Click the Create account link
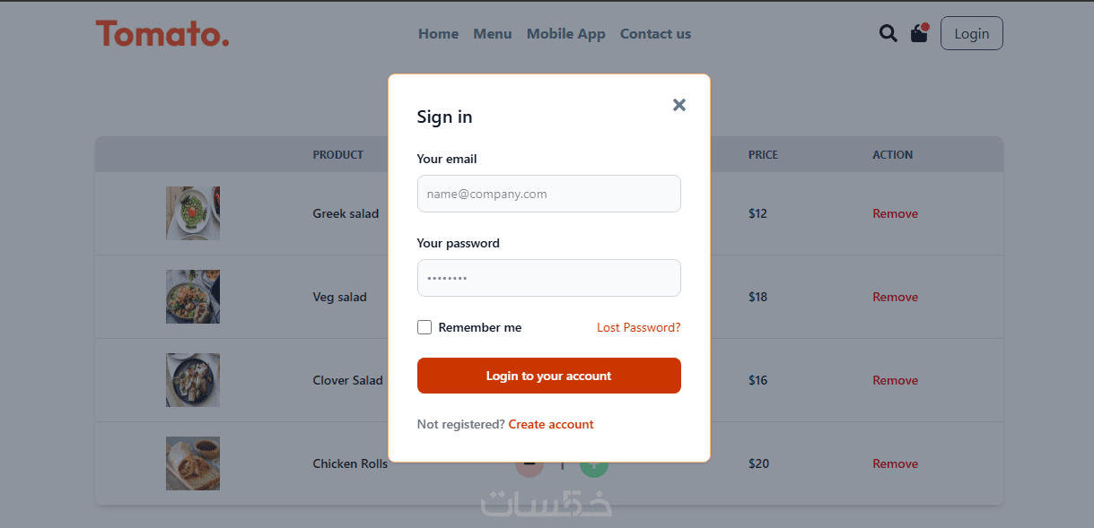The image size is (1094, 528). [551, 424]
